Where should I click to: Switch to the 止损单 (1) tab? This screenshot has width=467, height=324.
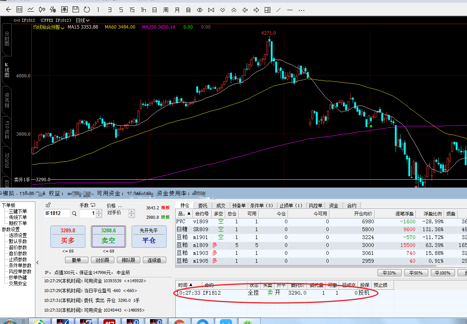click(x=291, y=206)
